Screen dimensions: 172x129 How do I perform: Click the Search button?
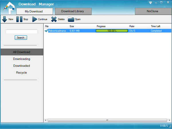21,38
